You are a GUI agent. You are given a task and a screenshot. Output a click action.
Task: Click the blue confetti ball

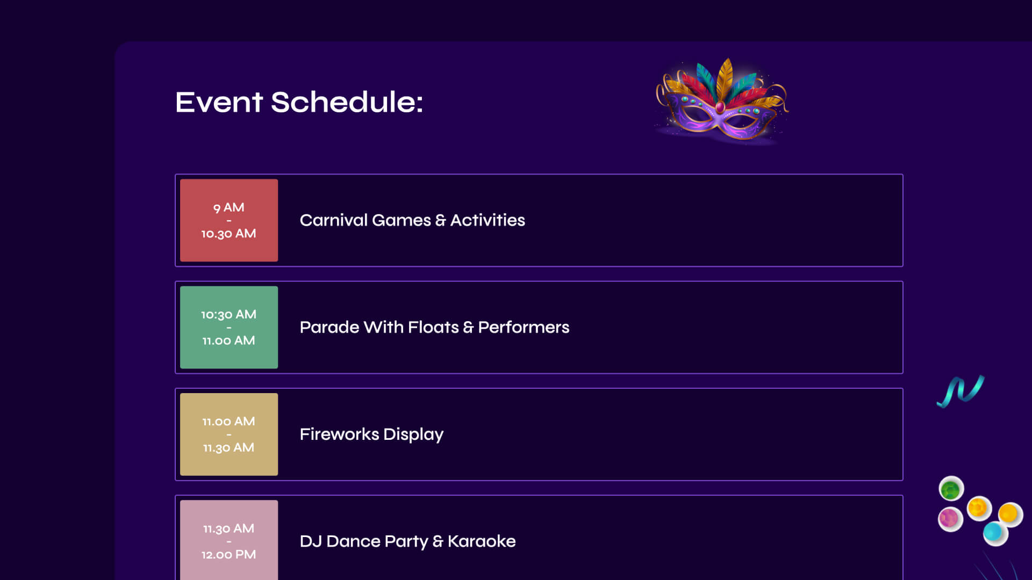995,533
